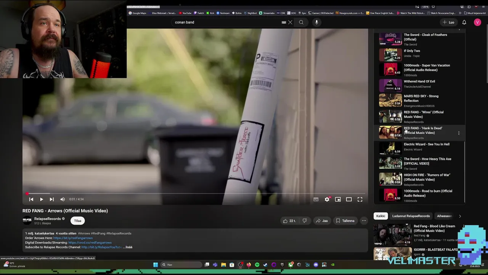Save video with Tallenna button
This screenshot has width=488, height=275.
pyautogui.click(x=345, y=221)
